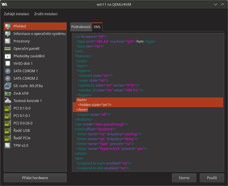Select the Procesory chip icon
228x186 pixels.
(8, 41)
